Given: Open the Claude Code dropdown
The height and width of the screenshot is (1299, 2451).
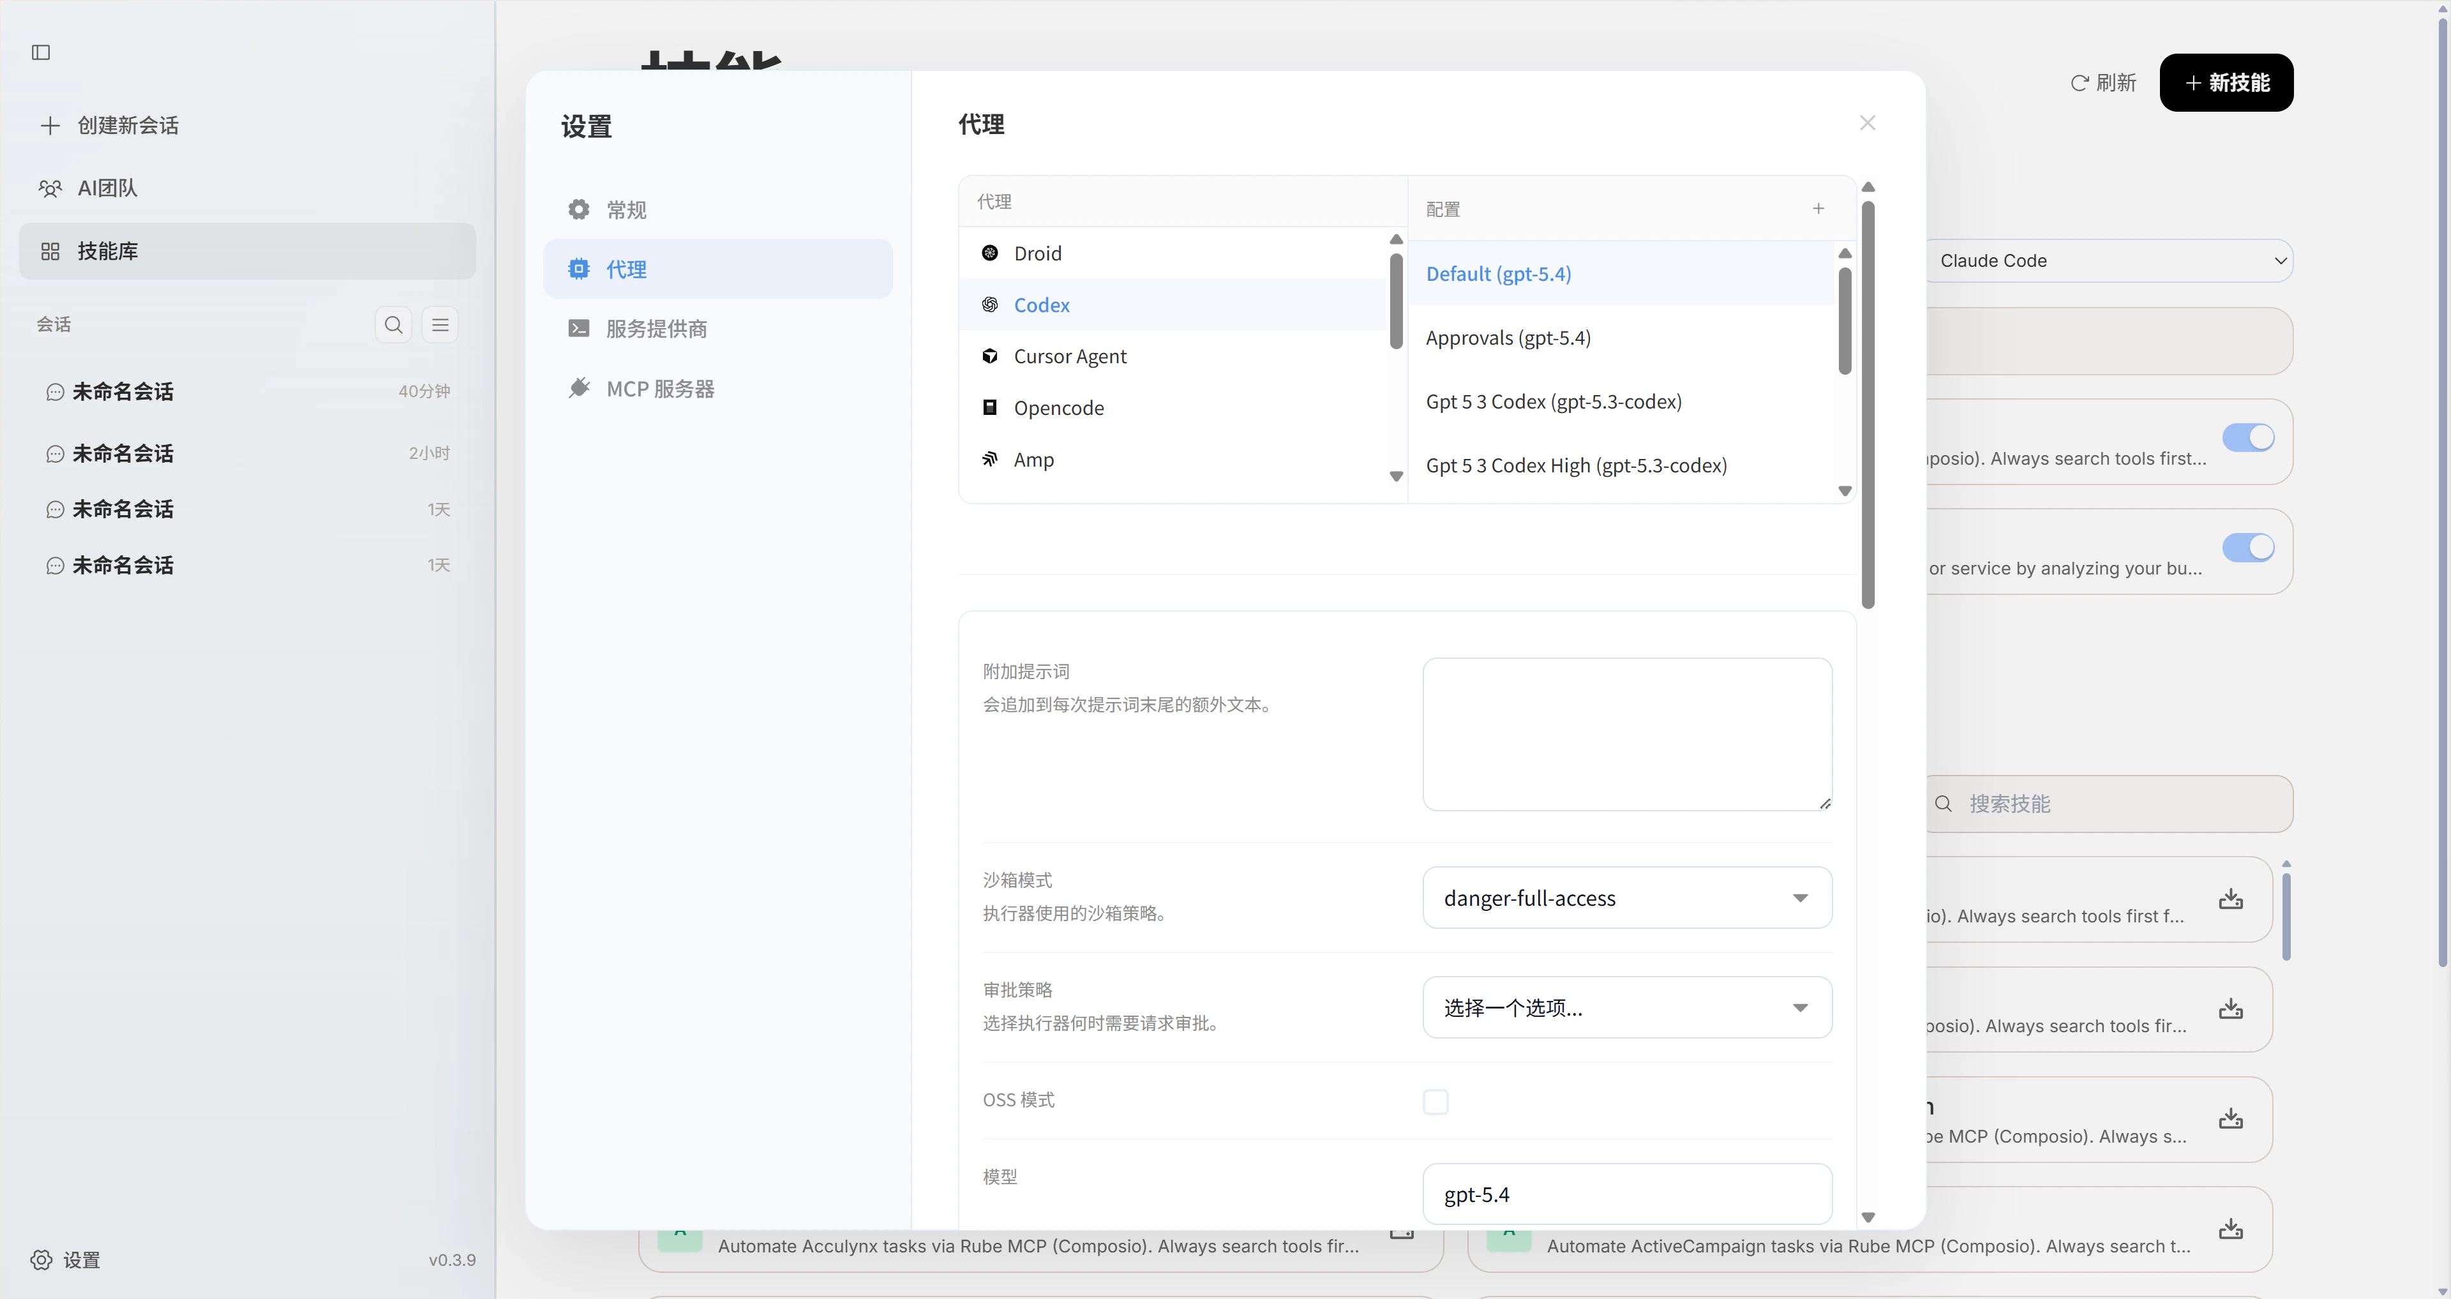Looking at the screenshot, I should 2108,260.
